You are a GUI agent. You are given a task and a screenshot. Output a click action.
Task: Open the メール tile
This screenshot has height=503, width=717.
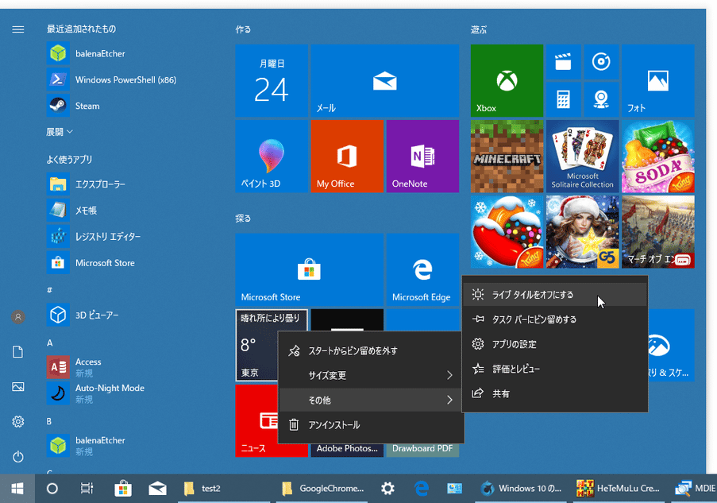(x=385, y=80)
